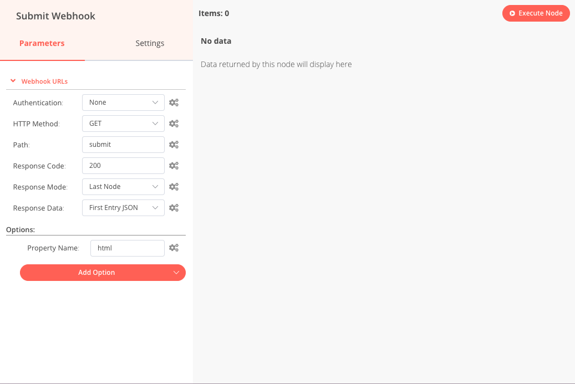Click the Response Code input field

[x=123, y=165]
